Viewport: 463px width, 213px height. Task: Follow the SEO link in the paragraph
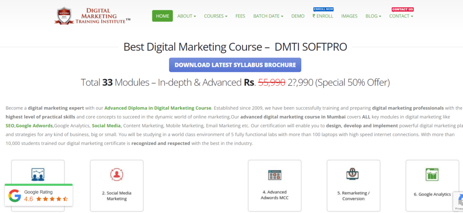point(10,125)
